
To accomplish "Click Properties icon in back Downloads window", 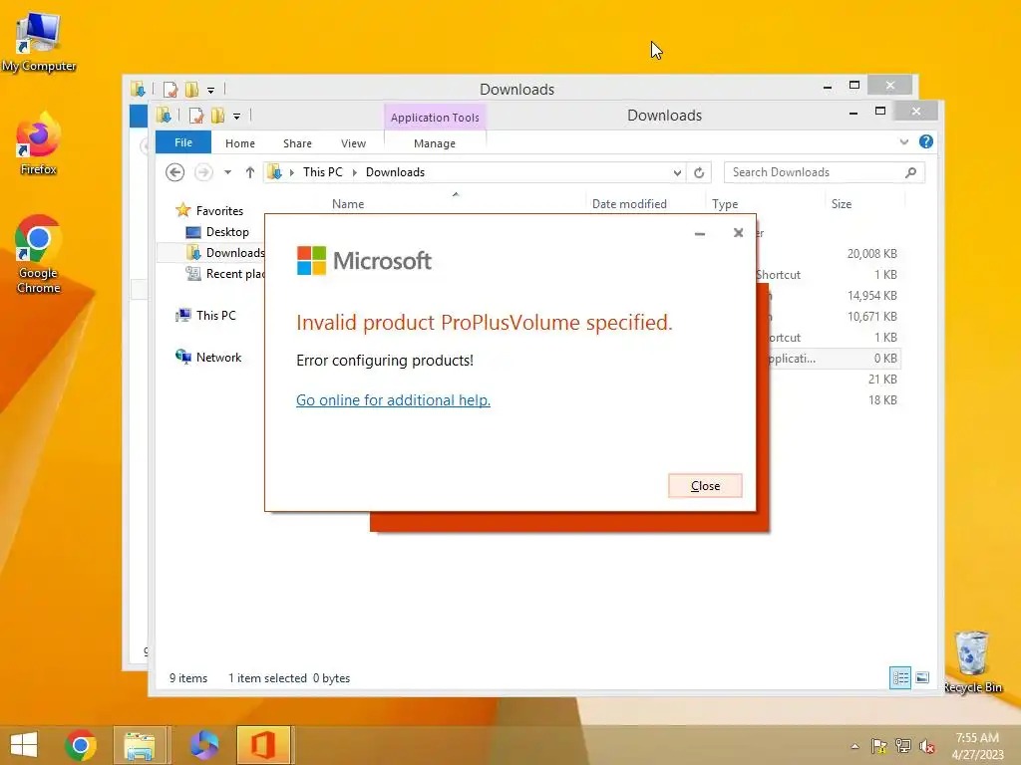I will tap(170, 89).
